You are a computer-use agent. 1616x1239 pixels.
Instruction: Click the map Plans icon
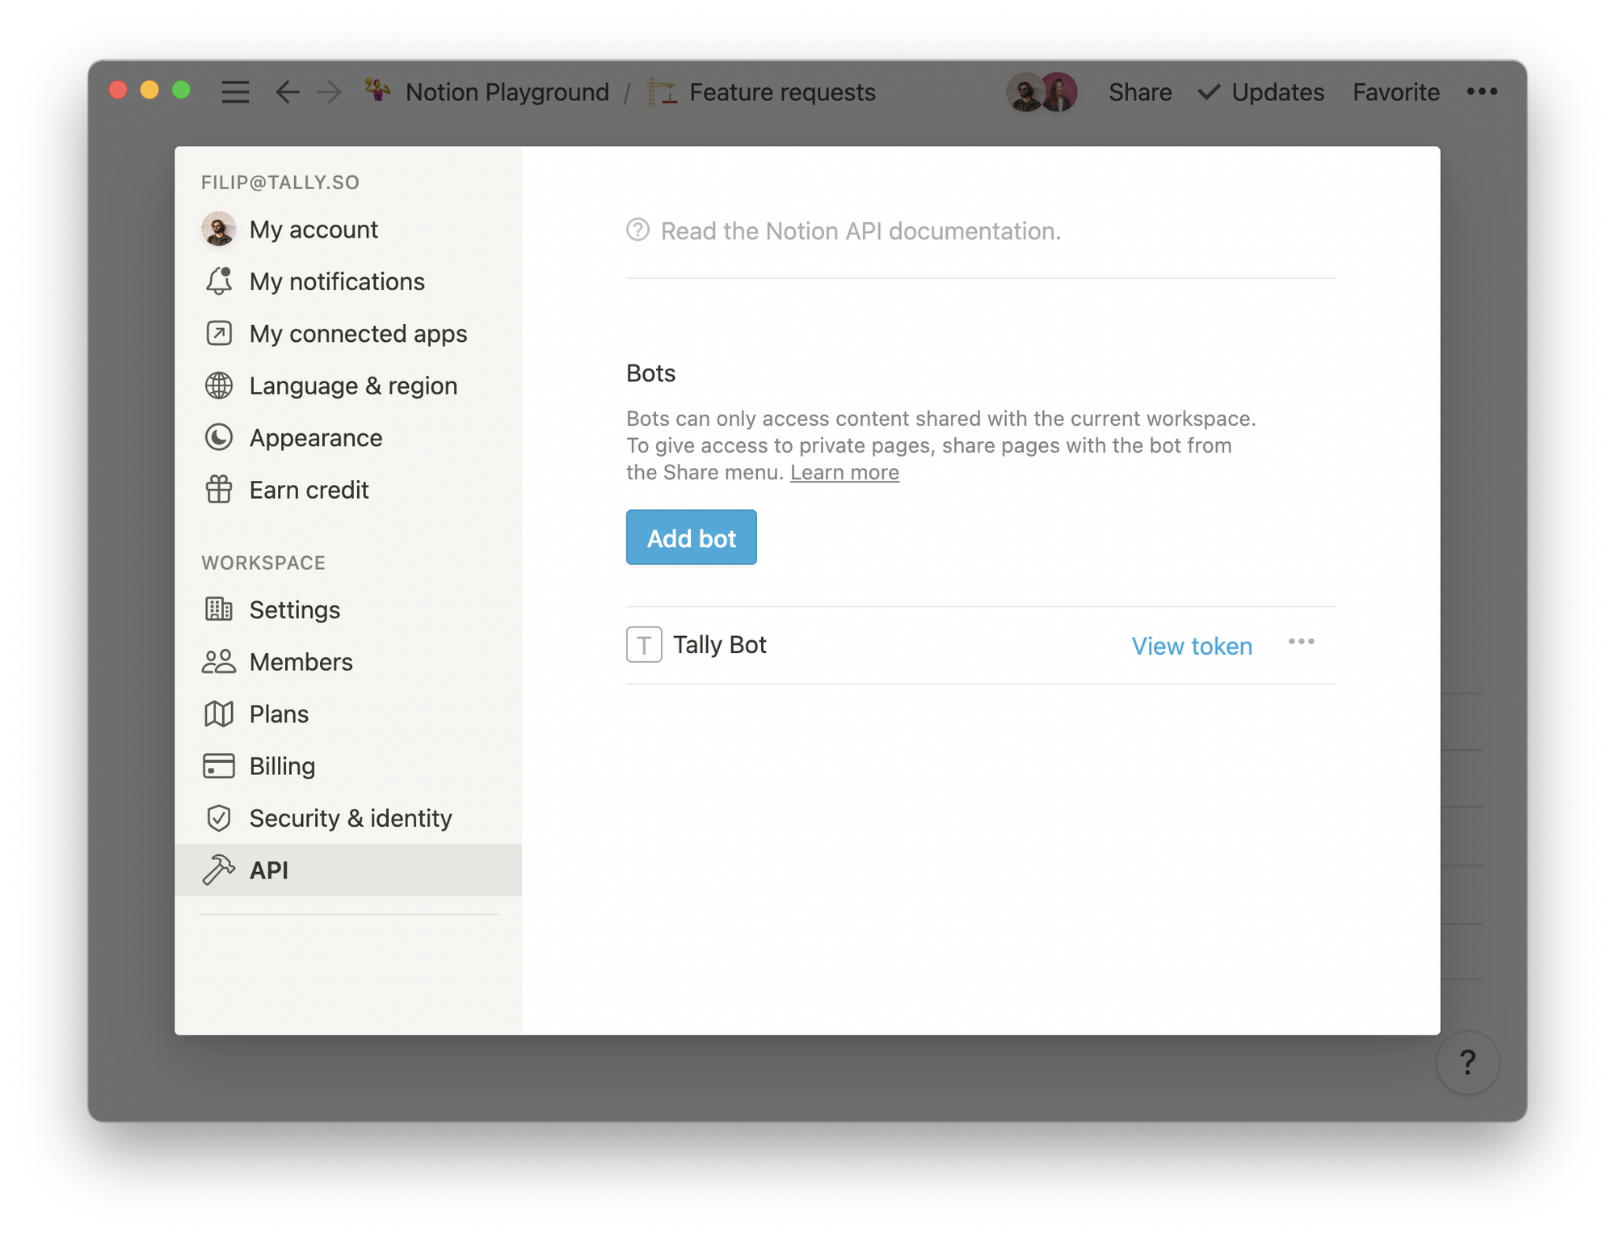point(219,714)
